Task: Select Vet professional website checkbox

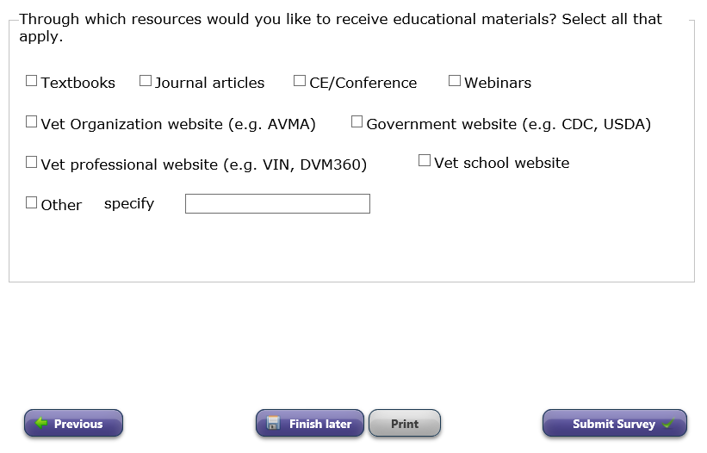Action: pyautogui.click(x=32, y=162)
